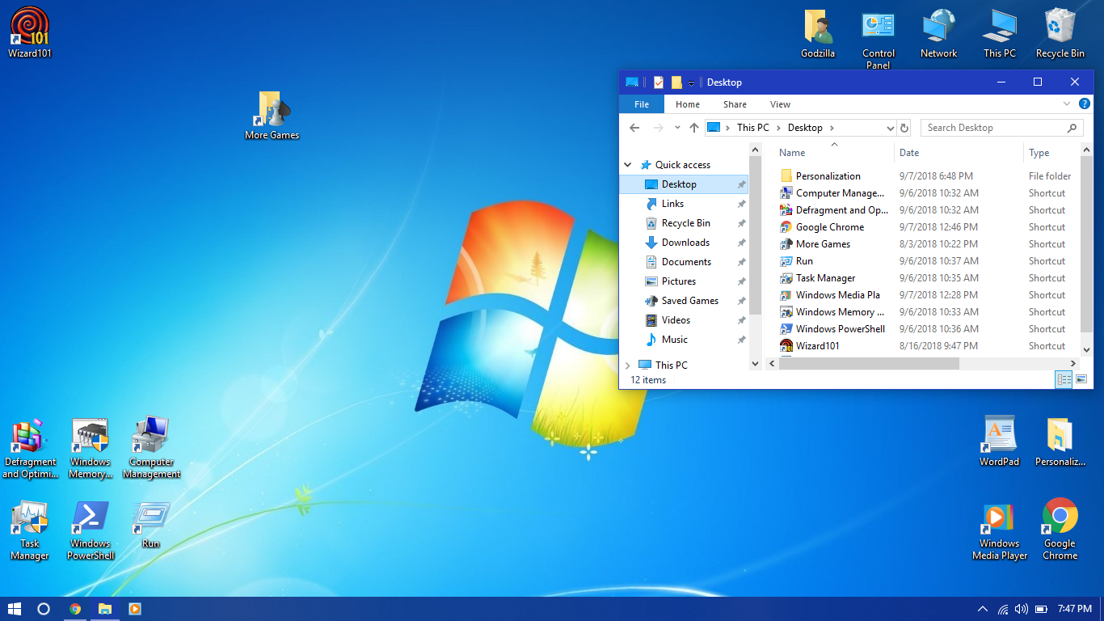Open the volume icon in system tray

tap(1022, 609)
